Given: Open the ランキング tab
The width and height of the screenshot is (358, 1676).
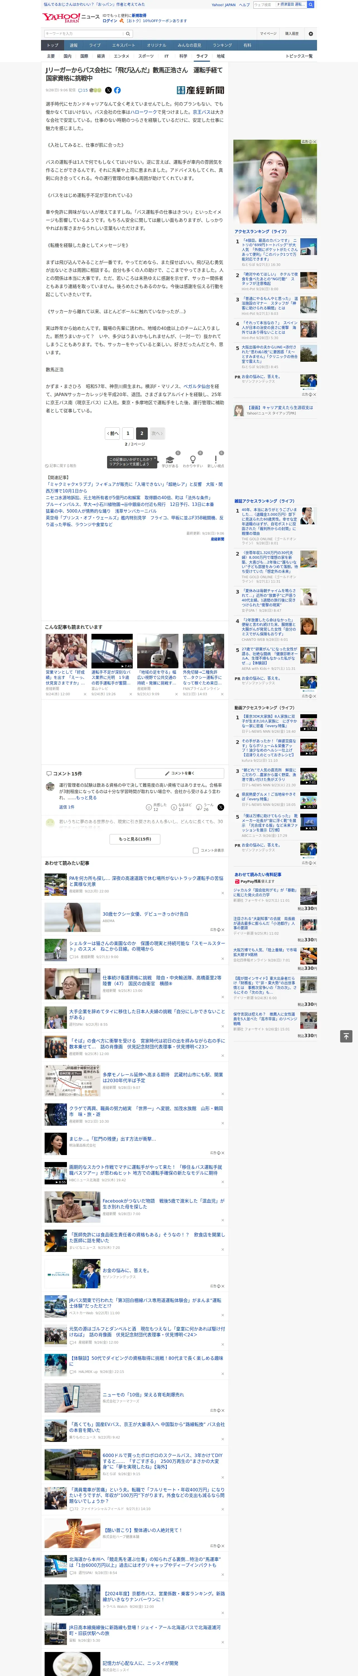Looking at the screenshot, I should pyautogui.click(x=222, y=46).
